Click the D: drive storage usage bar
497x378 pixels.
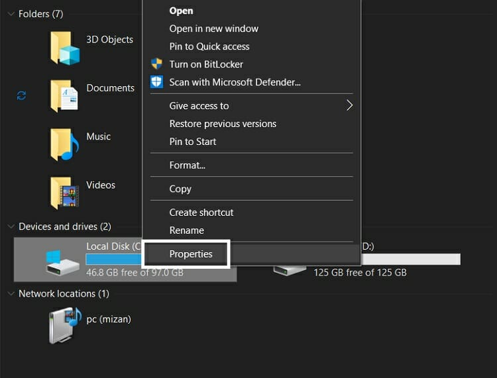(x=410, y=259)
